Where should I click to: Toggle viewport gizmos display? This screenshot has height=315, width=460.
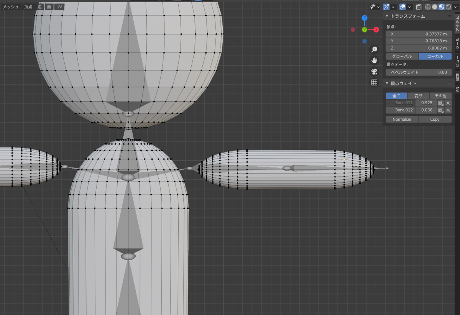click(386, 7)
